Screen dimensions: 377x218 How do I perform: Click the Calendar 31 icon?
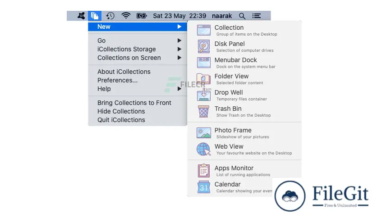point(204,187)
